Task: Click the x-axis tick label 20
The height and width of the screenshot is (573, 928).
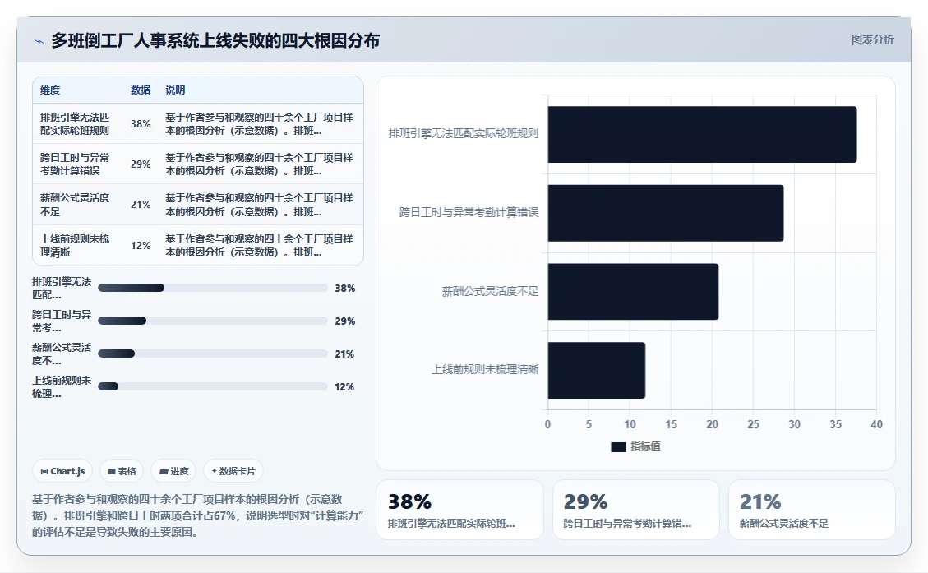Action: click(712, 424)
